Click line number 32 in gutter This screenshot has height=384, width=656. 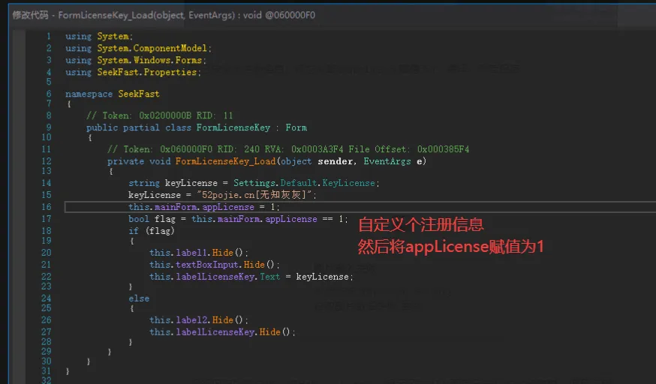pos(46,379)
